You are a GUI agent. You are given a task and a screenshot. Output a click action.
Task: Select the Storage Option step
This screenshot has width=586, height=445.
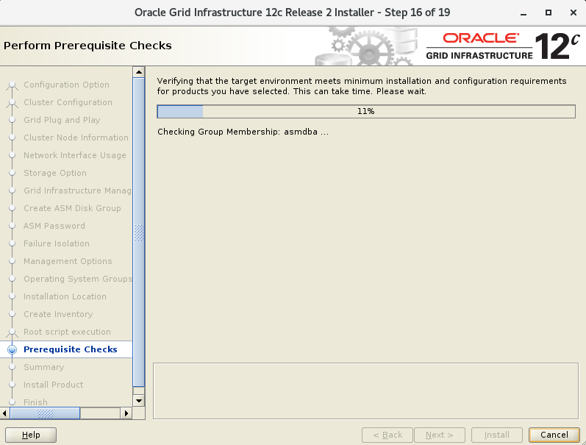55,173
